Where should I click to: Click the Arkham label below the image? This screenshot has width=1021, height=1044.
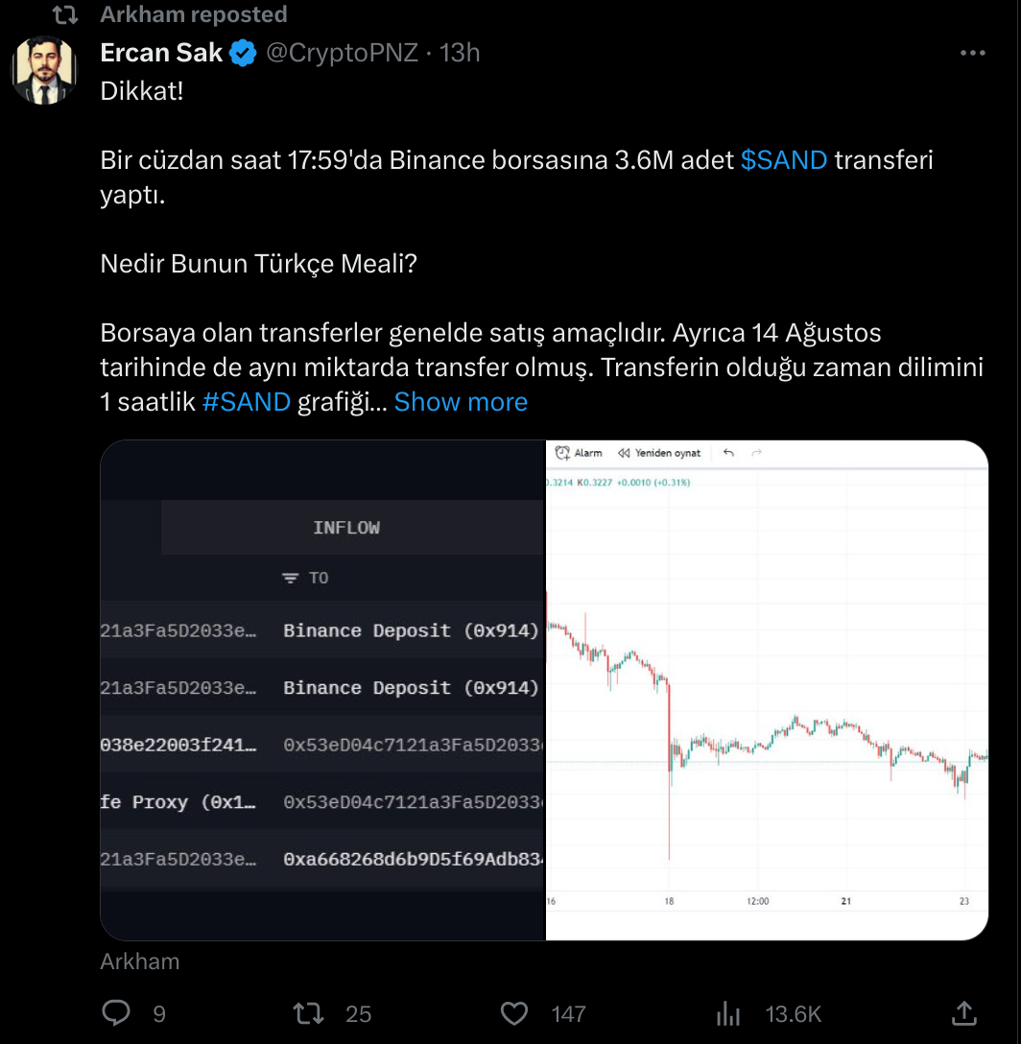pos(140,961)
